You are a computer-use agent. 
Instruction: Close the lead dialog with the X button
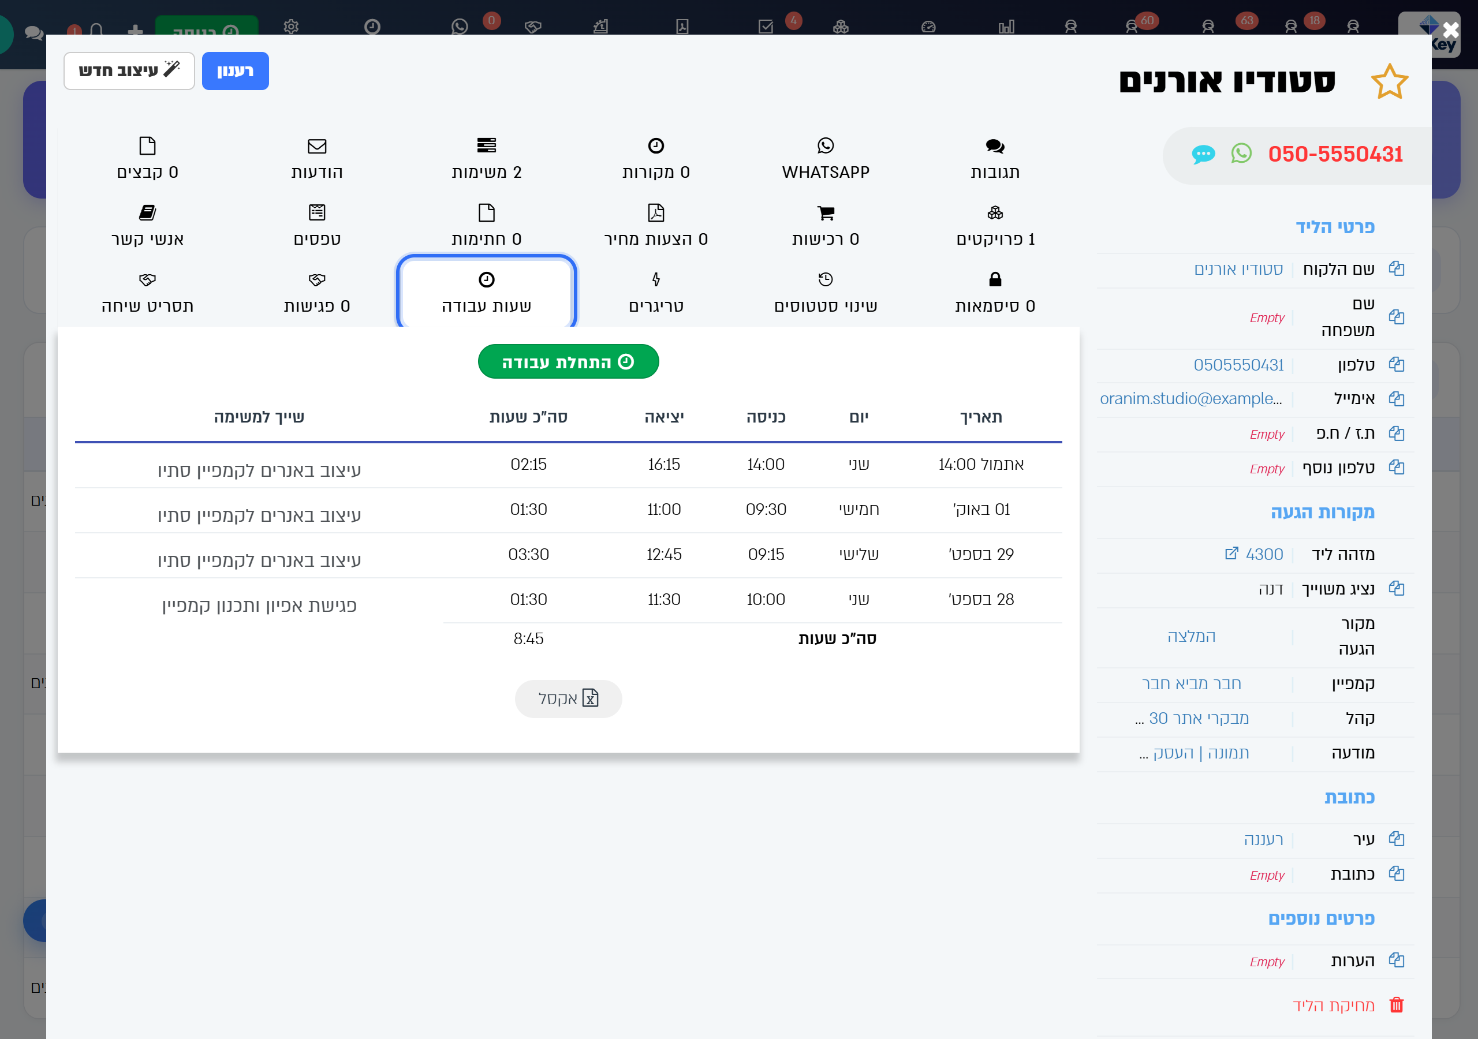[1450, 29]
